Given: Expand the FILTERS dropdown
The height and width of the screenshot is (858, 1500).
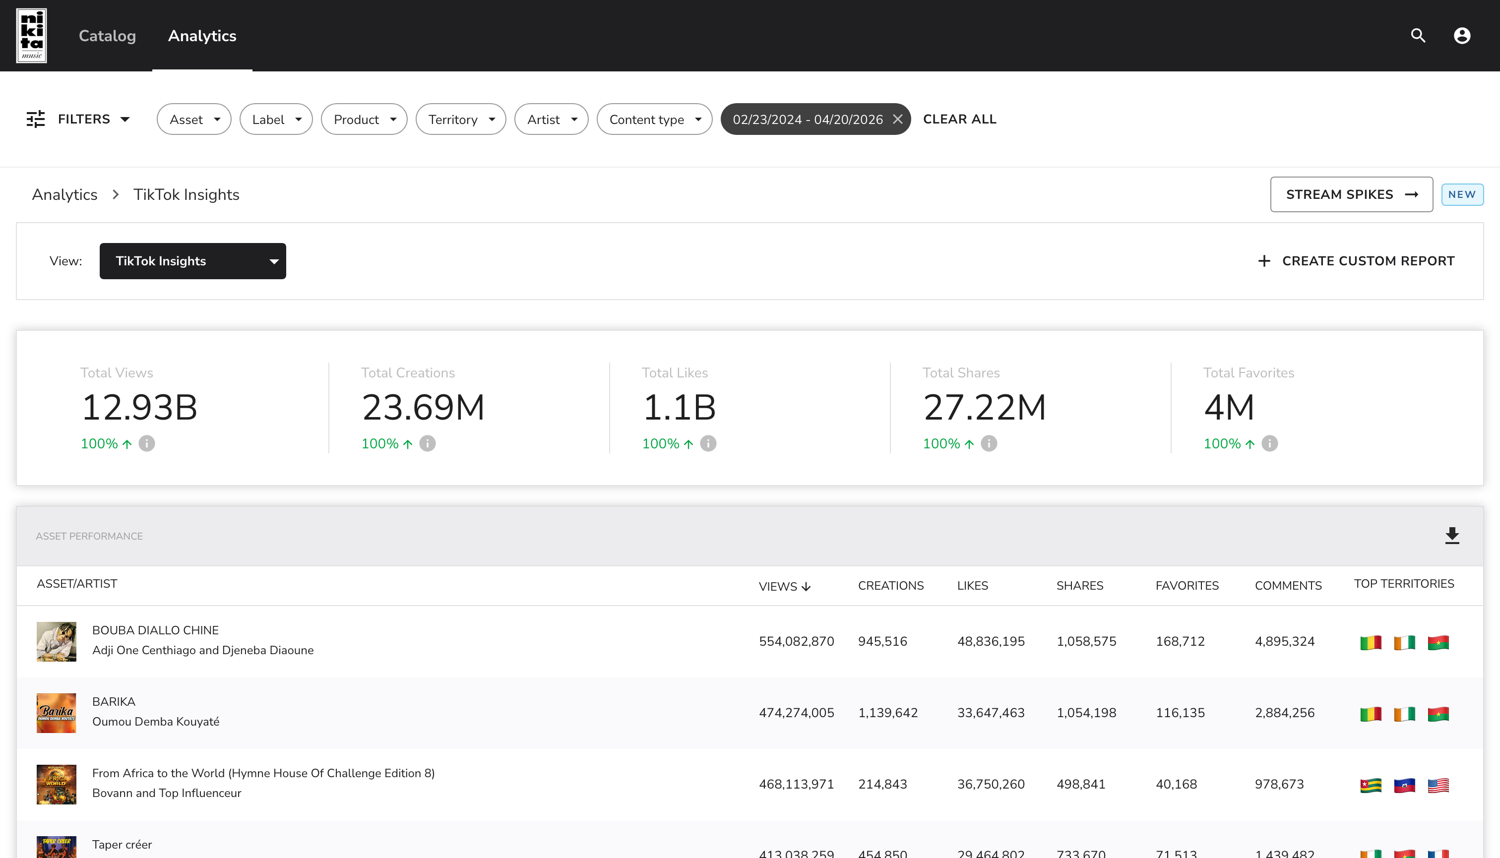Looking at the screenshot, I should [x=78, y=119].
